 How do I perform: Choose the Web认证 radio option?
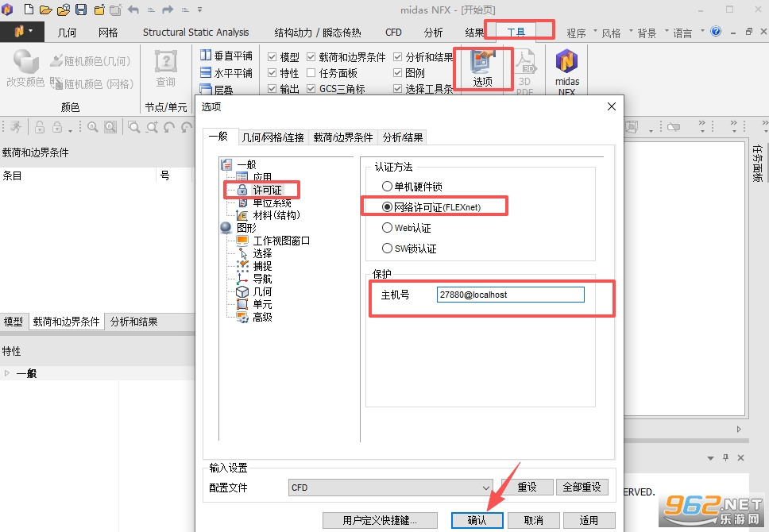(x=387, y=228)
